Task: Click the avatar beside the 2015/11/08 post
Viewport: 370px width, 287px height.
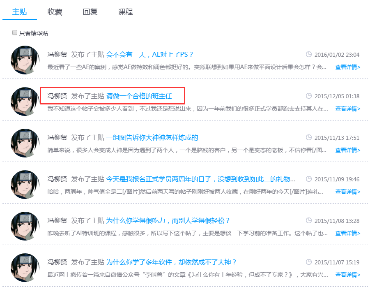Action: (24, 226)
